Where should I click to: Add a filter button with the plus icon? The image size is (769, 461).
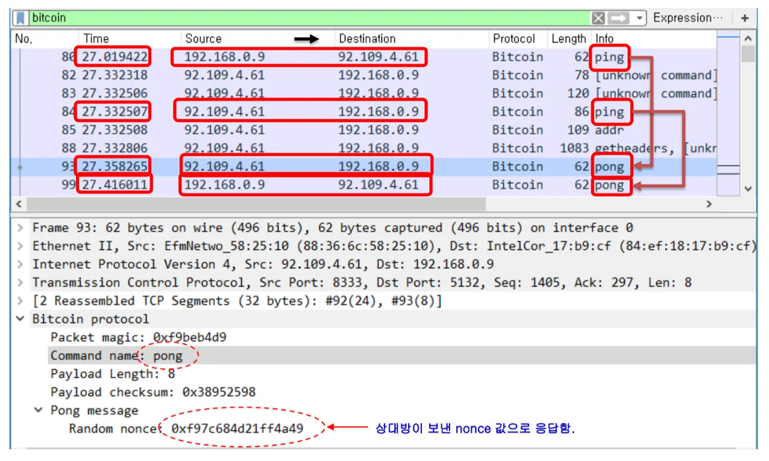pos(745,18)
